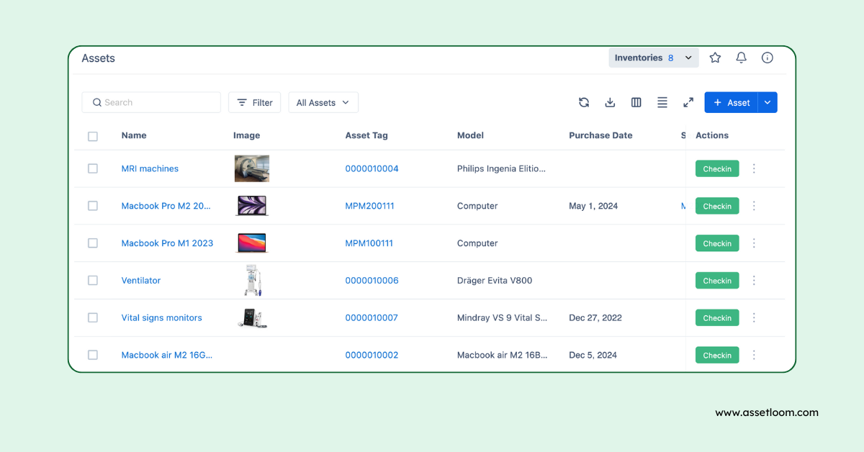Click the favorites star icon

click(x=715, y=58)
